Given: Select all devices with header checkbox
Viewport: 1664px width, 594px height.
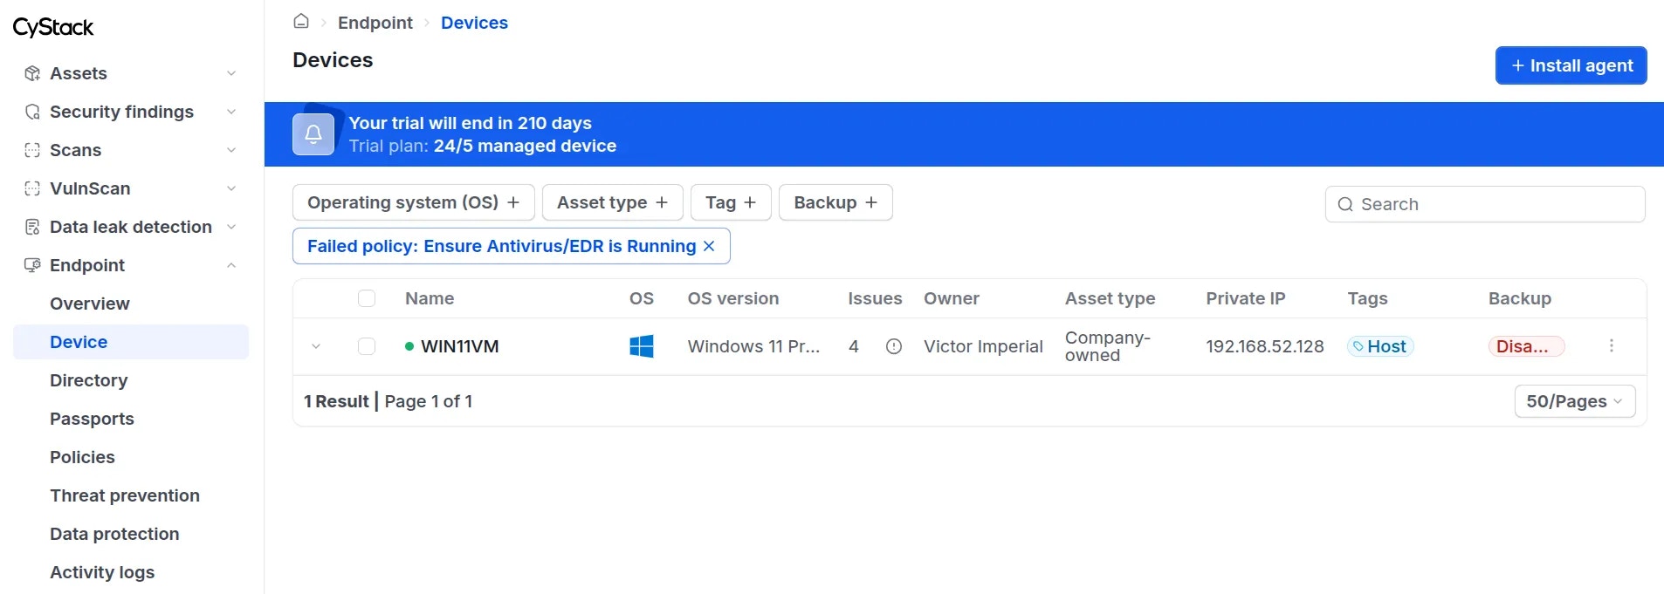Looking at the screenshot, I should (367, 298).
